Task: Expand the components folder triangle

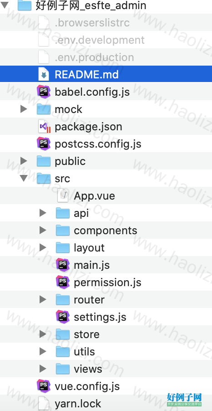Action: pos(43,230)
